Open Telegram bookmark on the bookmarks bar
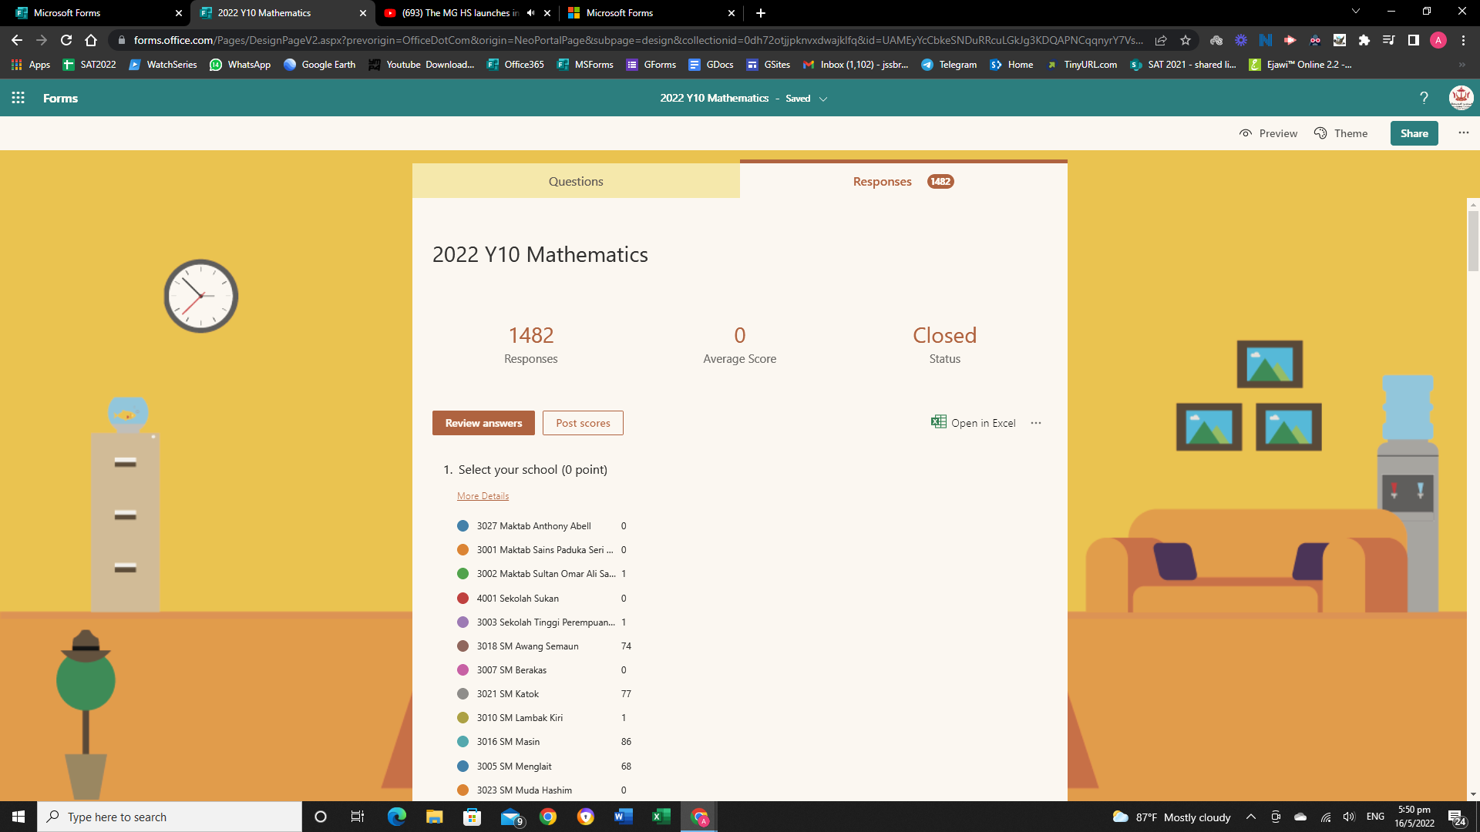Viewport: 1480px width, 832px height. click(948, 65)
